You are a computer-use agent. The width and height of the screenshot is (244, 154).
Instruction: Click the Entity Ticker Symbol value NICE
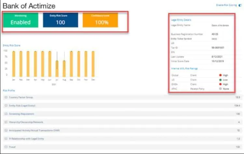(x=214, y=39)
